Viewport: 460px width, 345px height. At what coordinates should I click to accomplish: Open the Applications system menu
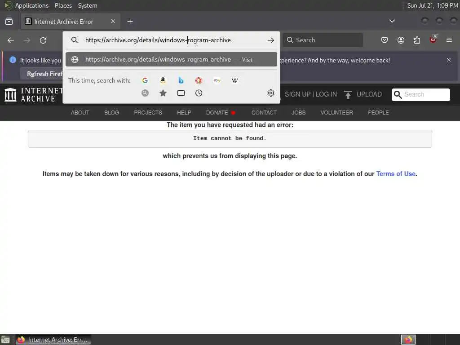point(32,5)
